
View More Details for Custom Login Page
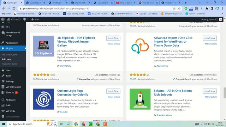pyautogui.click(x=114, y=97)
